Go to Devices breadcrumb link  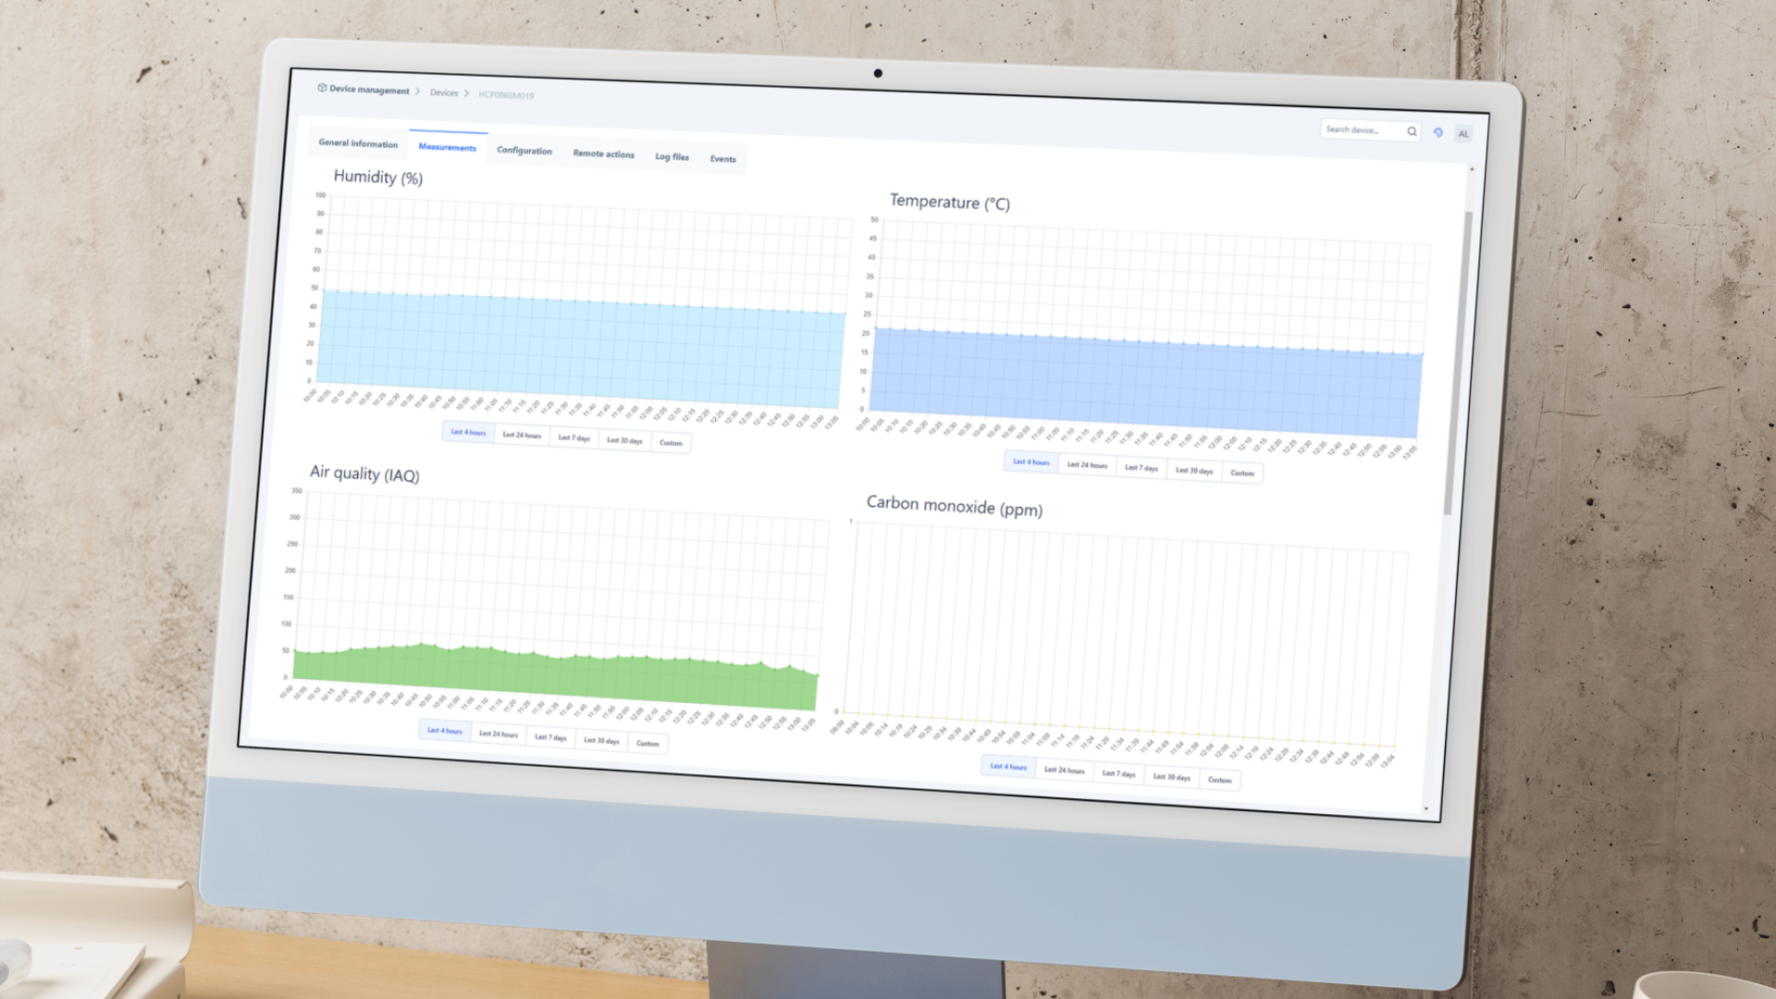point(443,92)
